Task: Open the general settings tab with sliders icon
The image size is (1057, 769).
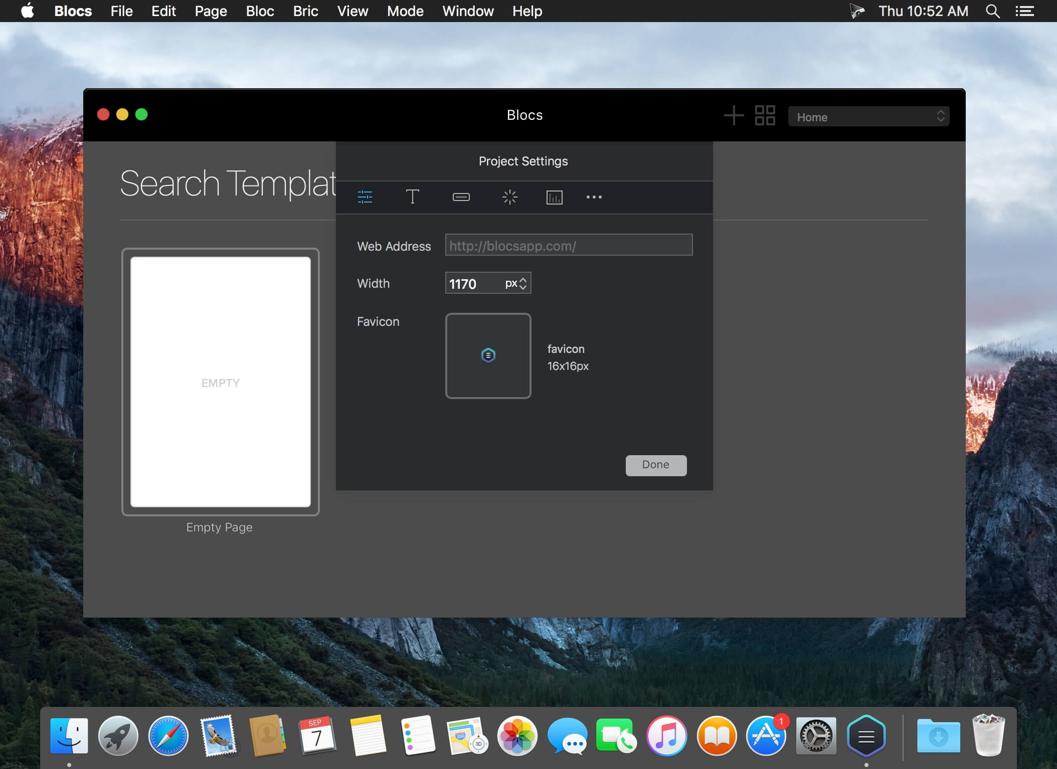Action: tap(365, 197)
